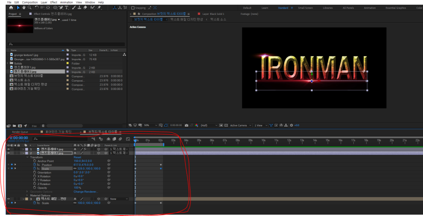The image size is (423, 216).
Task: Click the Position pick whip icon
Action: (109, 165)
